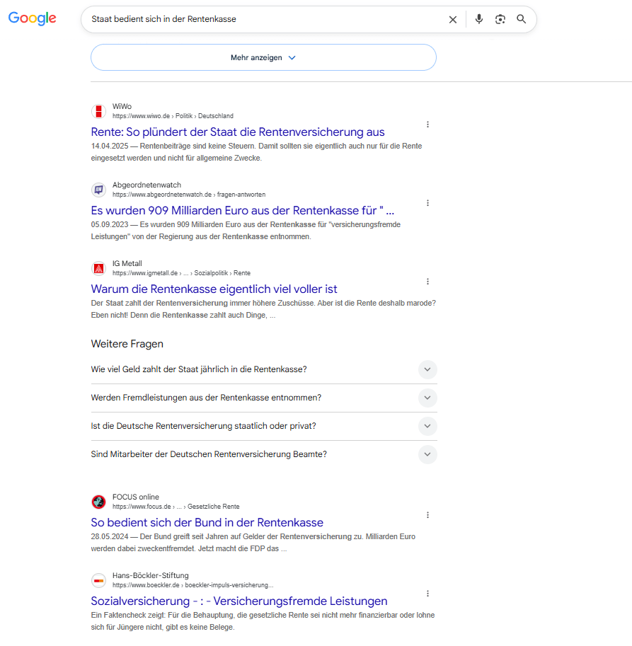
Task: Start voice search with the microphone icon
Action: (478, 19)
